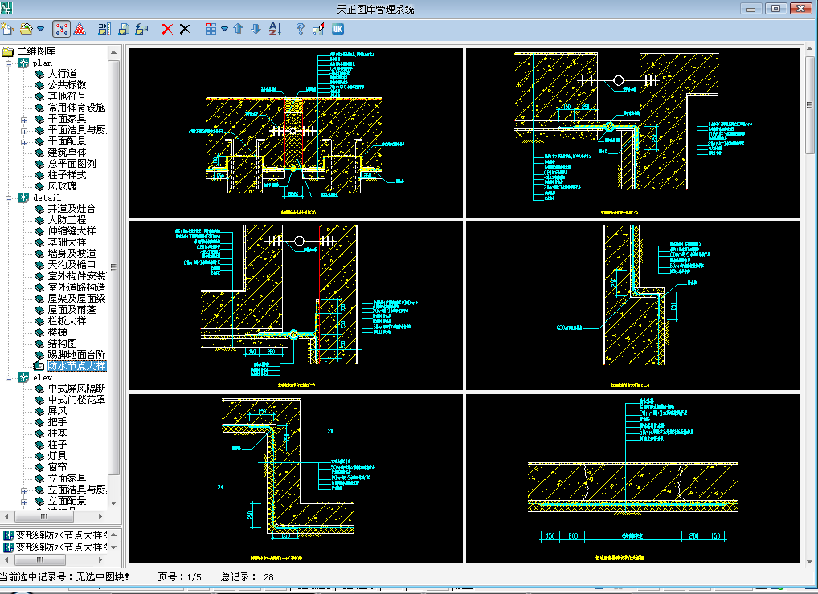Click the red-blue grid layout icon
Screen dimensions: 818x594
pos(211,29)
